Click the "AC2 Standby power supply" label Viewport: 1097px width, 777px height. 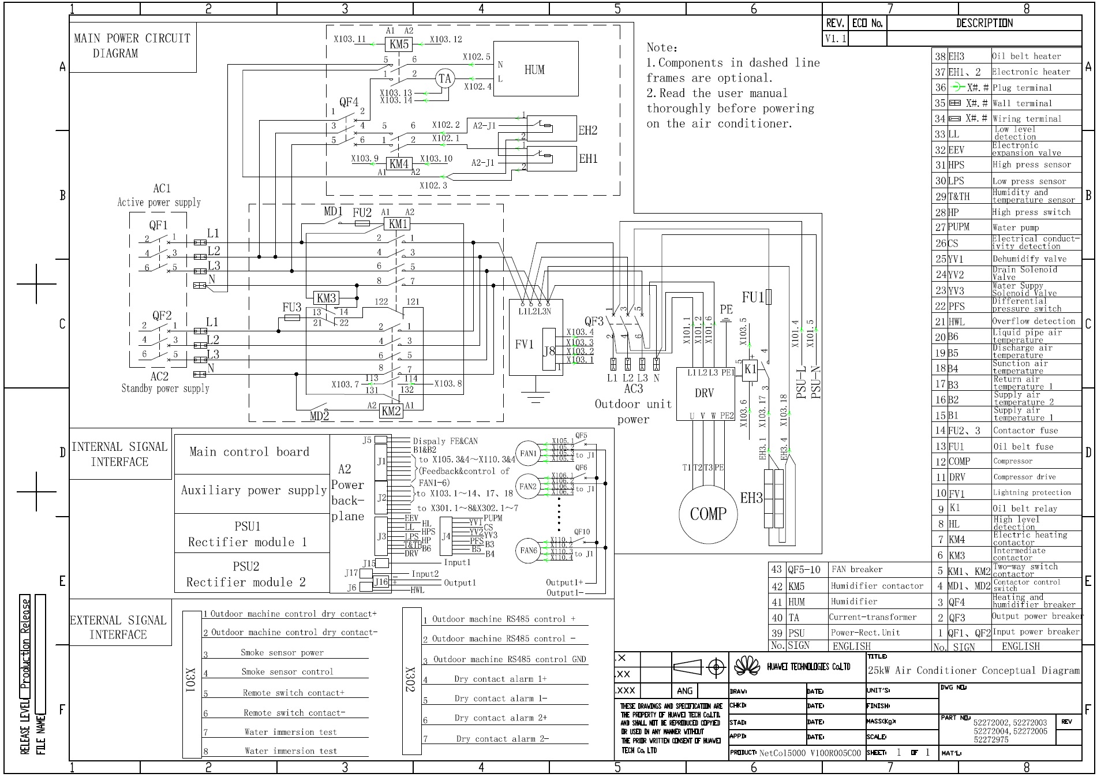pyautogui.click(x=165, y=382)
